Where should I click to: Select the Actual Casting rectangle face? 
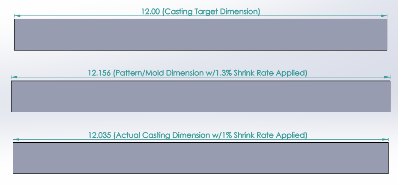pos(200,158)
